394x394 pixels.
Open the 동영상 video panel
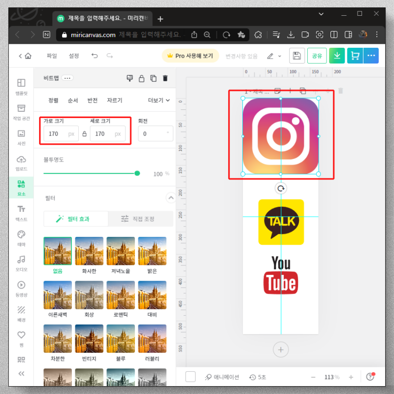coord(21,289)
